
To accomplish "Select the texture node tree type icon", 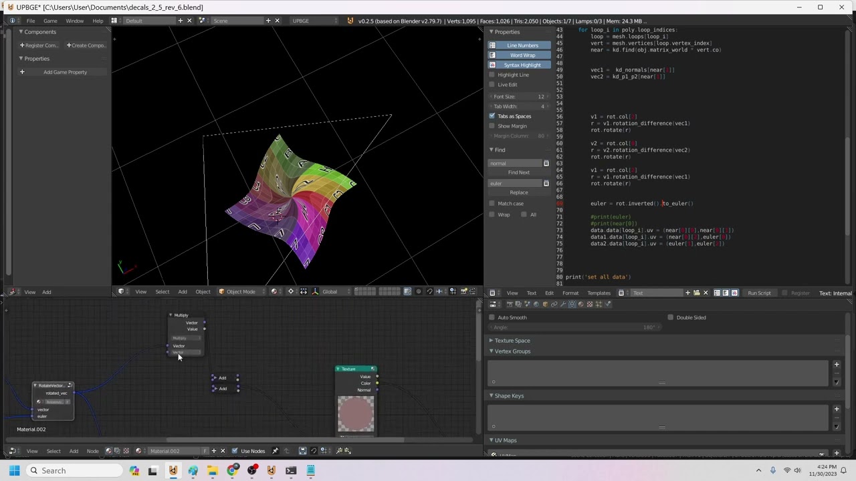I will [126, 451].
